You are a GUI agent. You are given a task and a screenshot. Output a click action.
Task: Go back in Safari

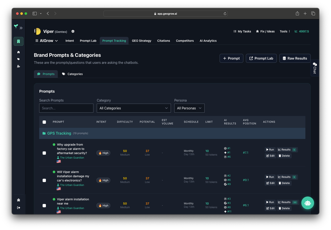48,14
